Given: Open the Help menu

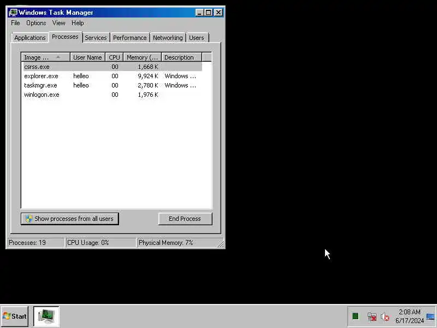Looking at the screenshot, I should click(x=78, y=23).
